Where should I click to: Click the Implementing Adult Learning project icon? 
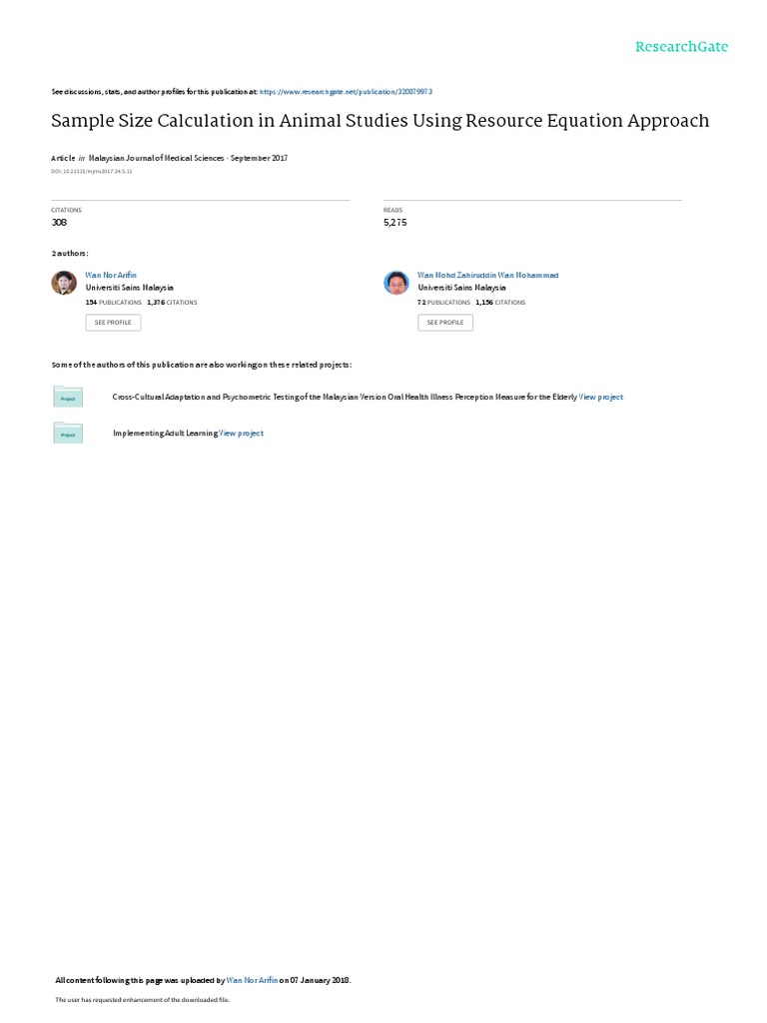(x=68, y=433)
